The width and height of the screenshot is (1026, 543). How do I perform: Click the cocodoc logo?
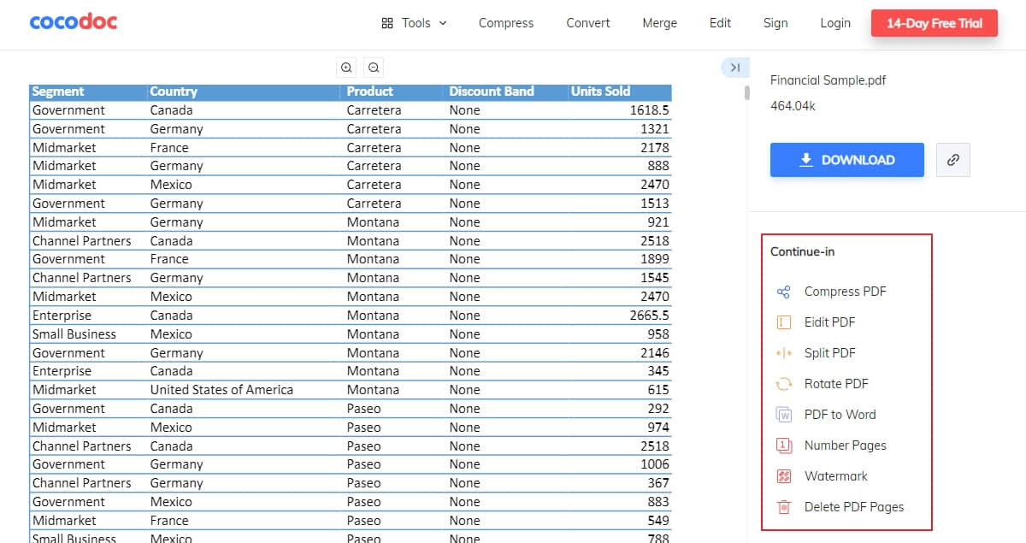pyautogui.click(x=73, y=21)
